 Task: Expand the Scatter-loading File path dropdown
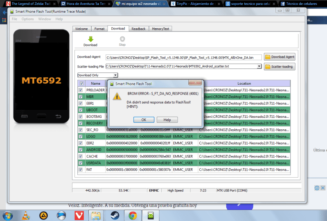pos(259,66)
